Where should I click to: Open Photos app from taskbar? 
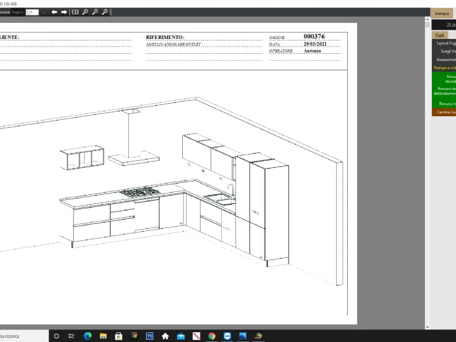click(243, 336)
